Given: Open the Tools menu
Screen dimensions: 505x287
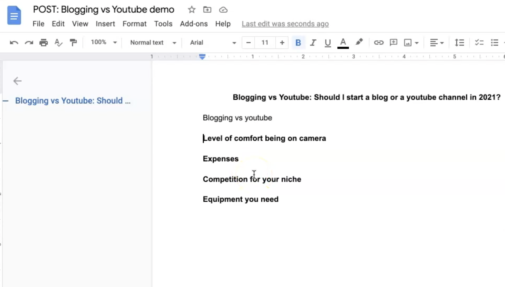Looking at the screenshot, I should 163,24.
